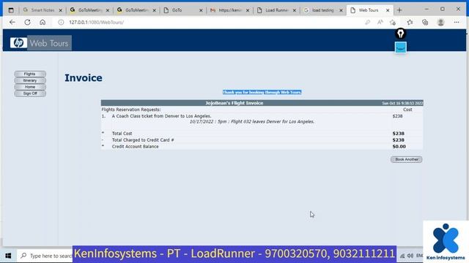Screen dimensions: 469x263
Task: Click the Web Tours header title
Action: (49, 43)
